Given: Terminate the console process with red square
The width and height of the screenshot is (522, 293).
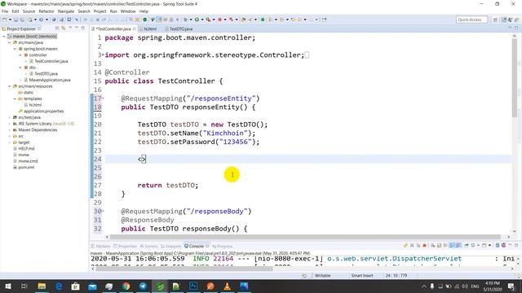Looking at the screenshot, I should tap(424, 246).
